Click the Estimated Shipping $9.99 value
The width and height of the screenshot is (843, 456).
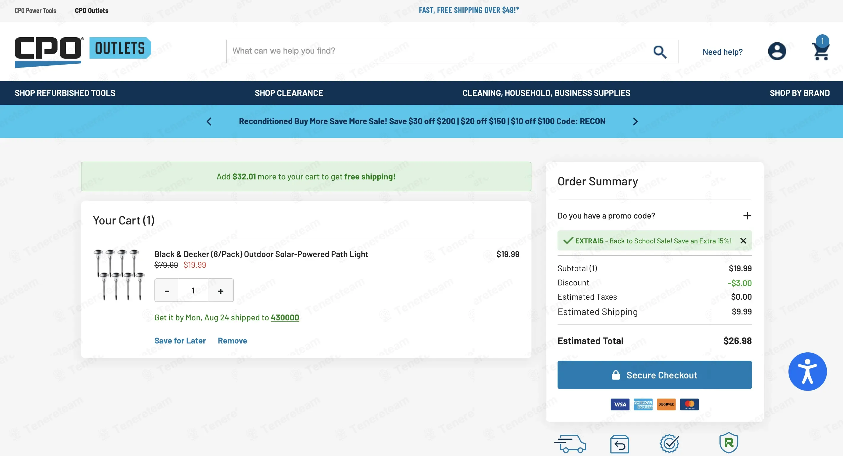[742, 312]
